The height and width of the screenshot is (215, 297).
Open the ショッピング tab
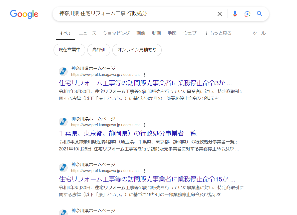(116, 33)
